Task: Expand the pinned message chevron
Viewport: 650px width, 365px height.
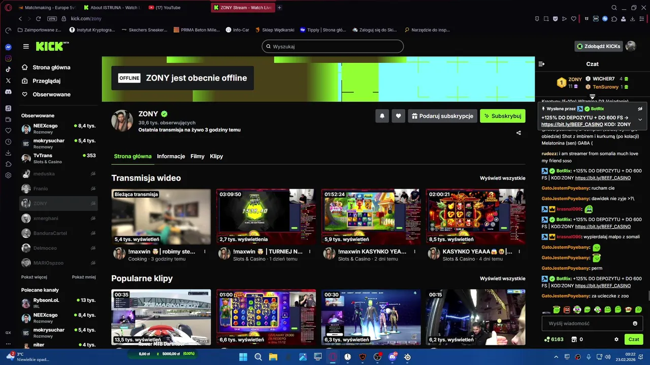Action: [640, 120]
